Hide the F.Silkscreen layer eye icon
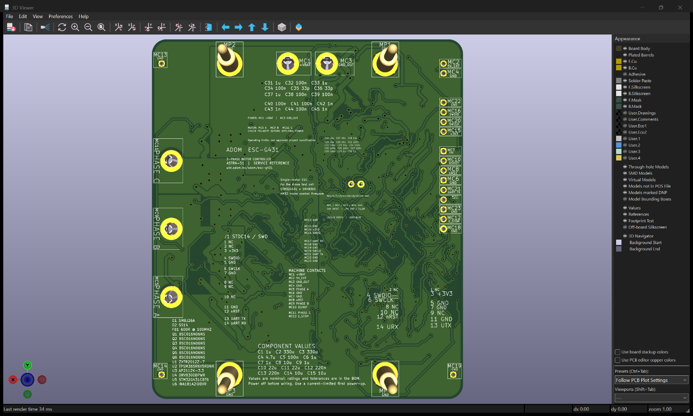 tap(625, 87)
